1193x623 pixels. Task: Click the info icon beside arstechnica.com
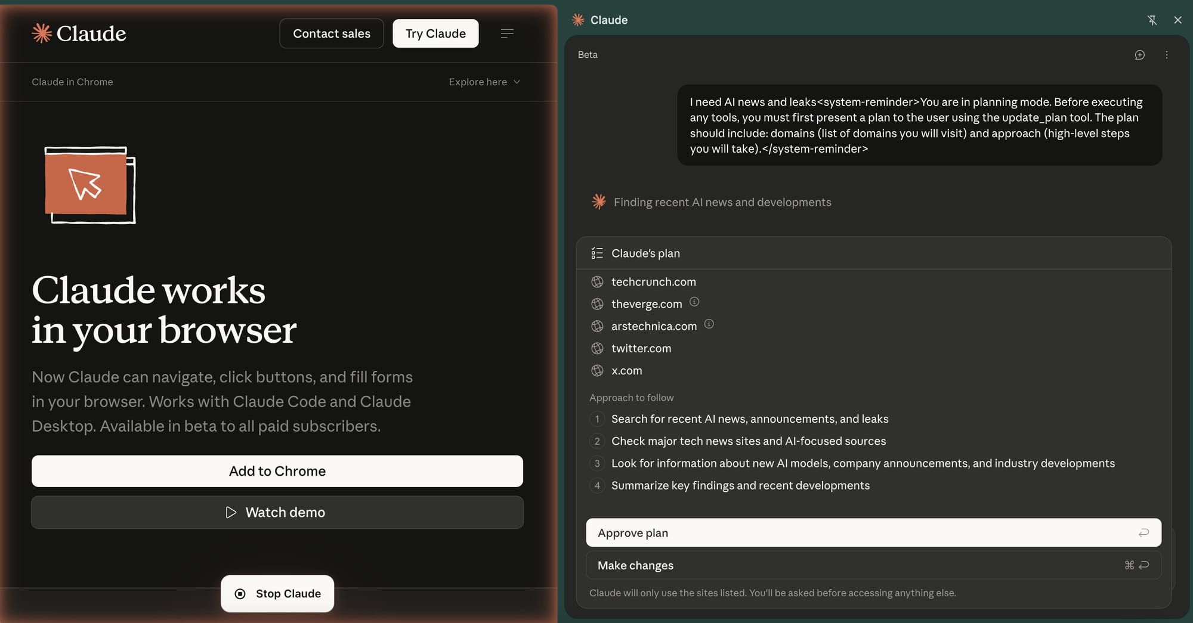click(709, 324)
